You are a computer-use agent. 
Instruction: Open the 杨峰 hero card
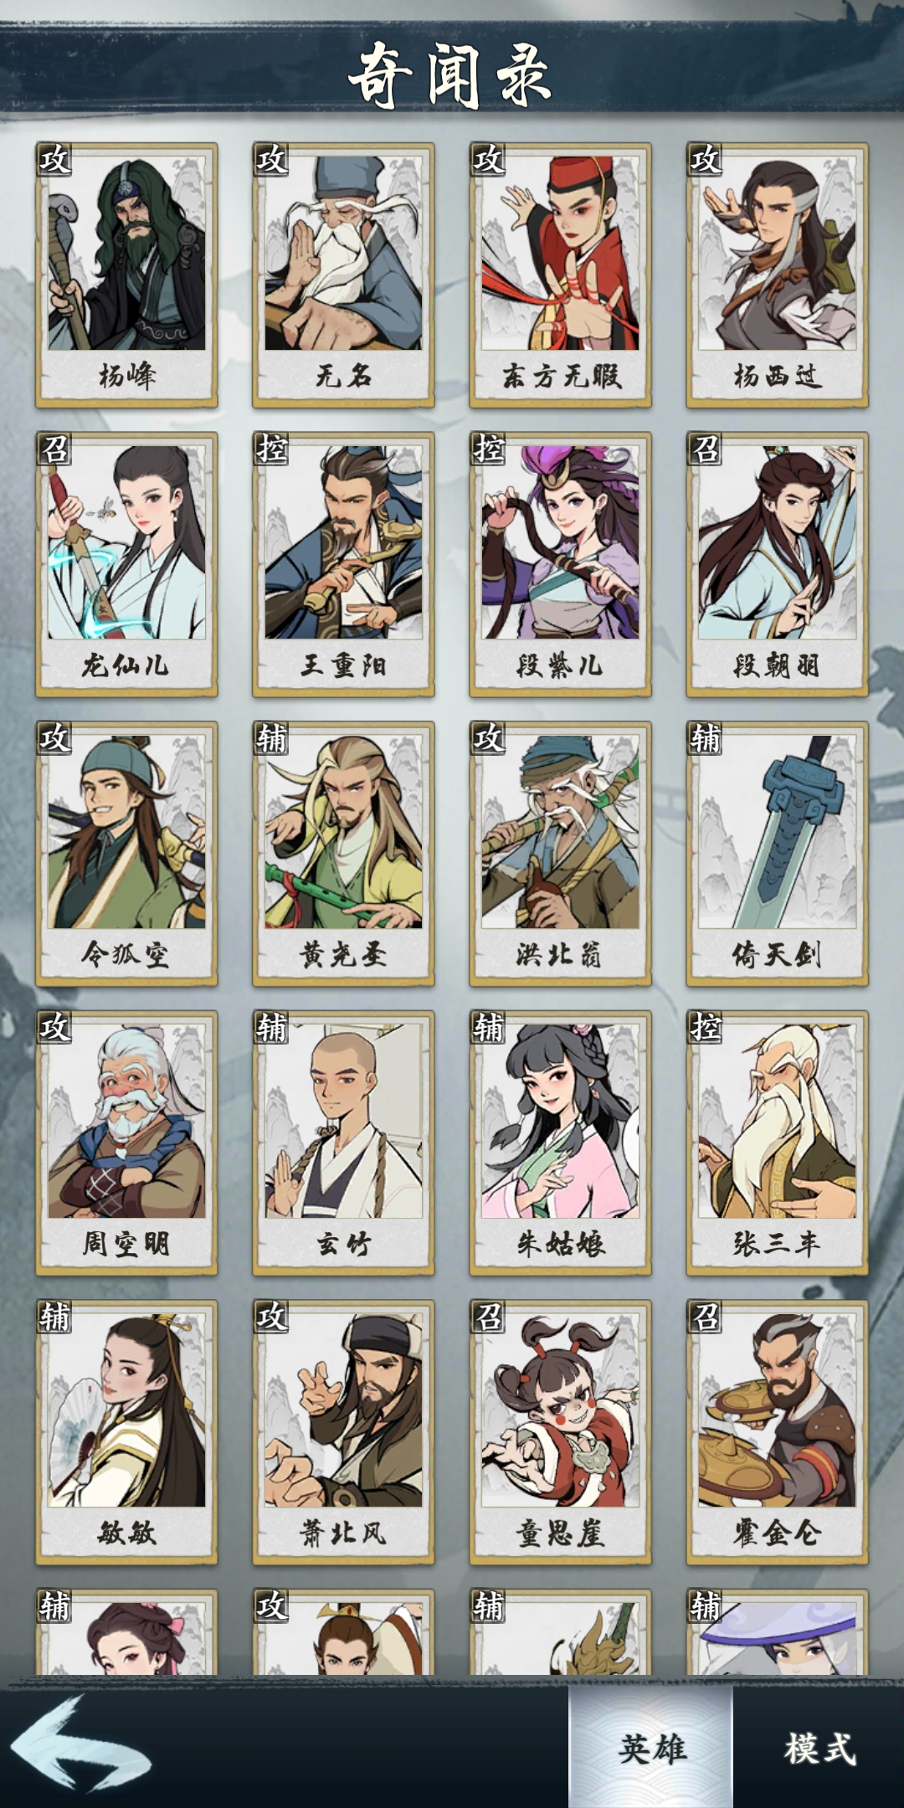(126, 275)
